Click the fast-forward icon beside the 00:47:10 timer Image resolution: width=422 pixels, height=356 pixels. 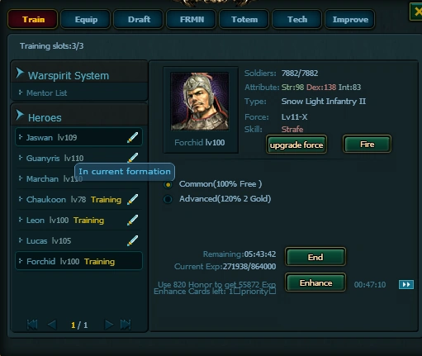point(406,284)
